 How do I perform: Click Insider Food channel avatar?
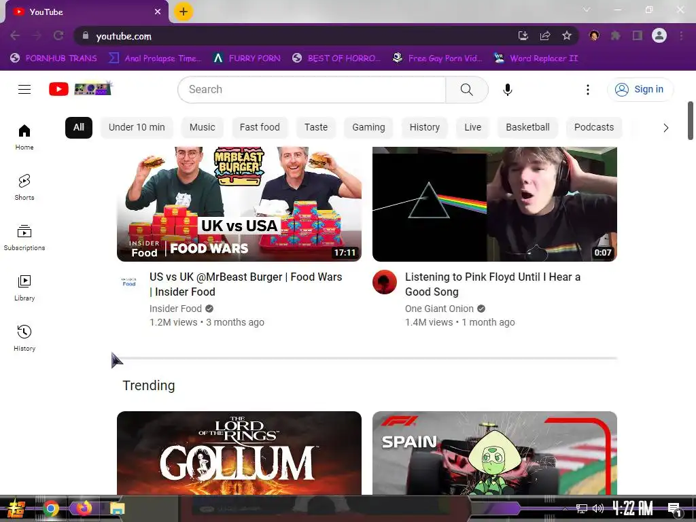(x=129, y=282)
